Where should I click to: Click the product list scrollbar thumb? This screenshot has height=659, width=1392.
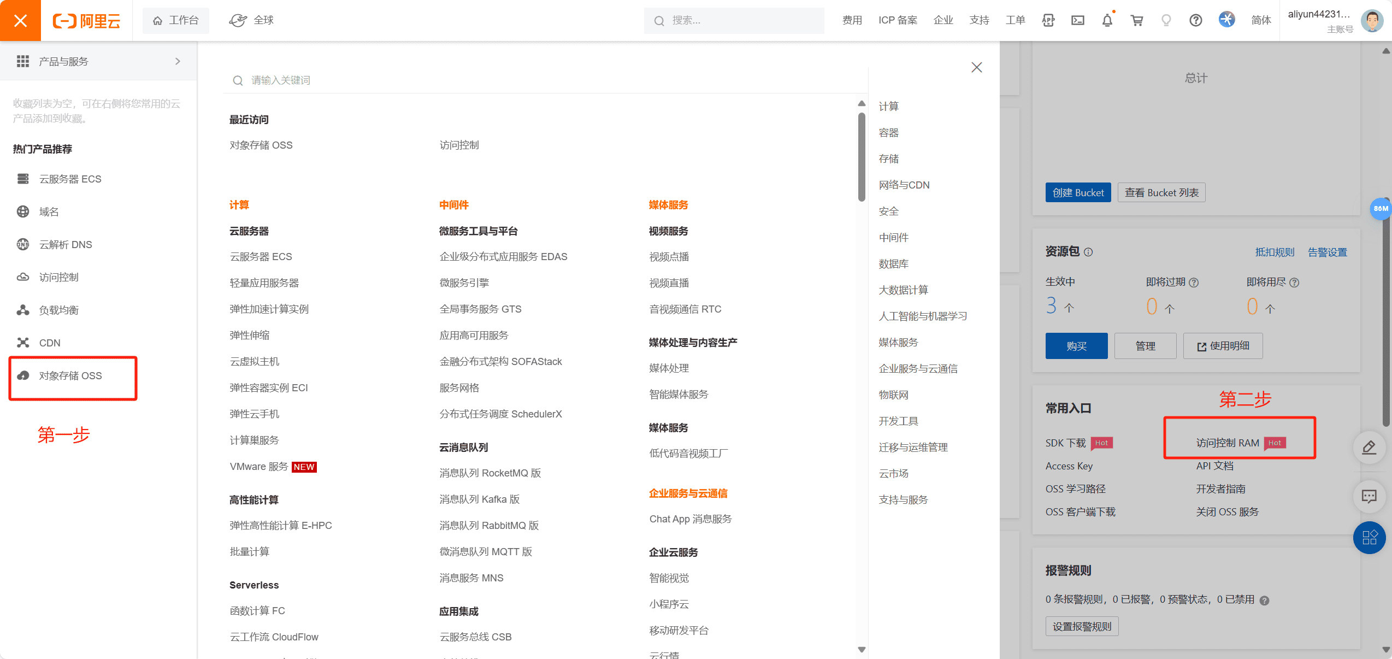tap(862, 157)
